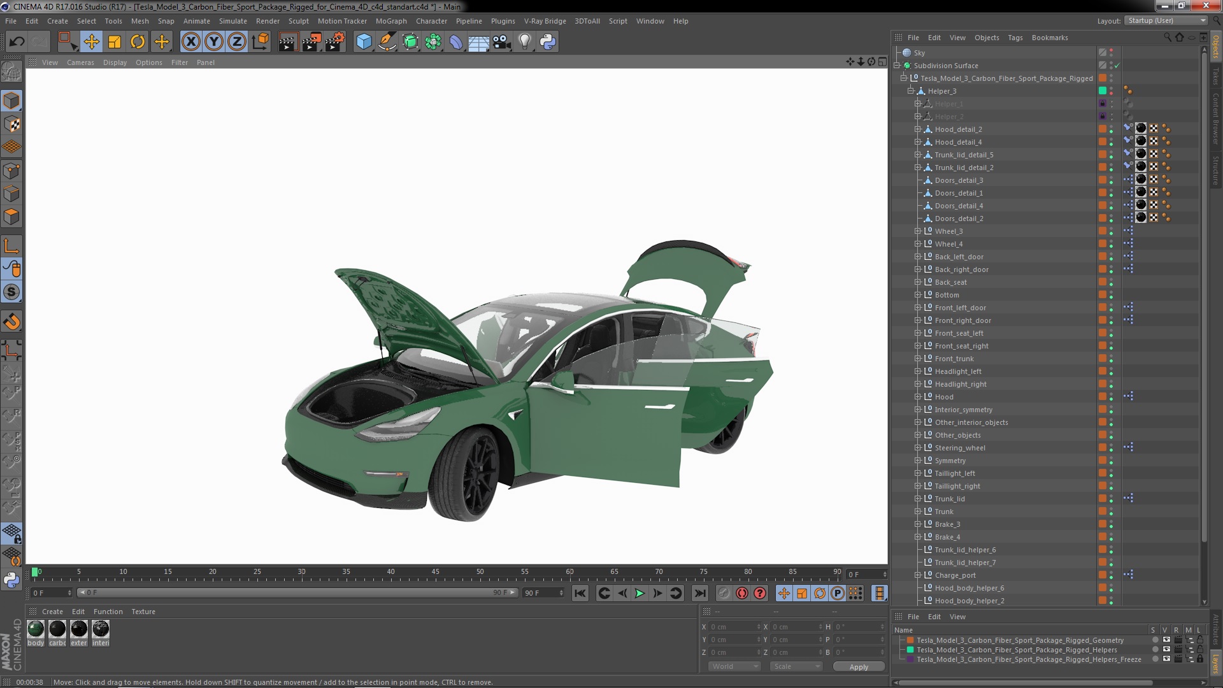
Task: Toggle Geometry layer solo dot
Action: [x=1155, y=640]
